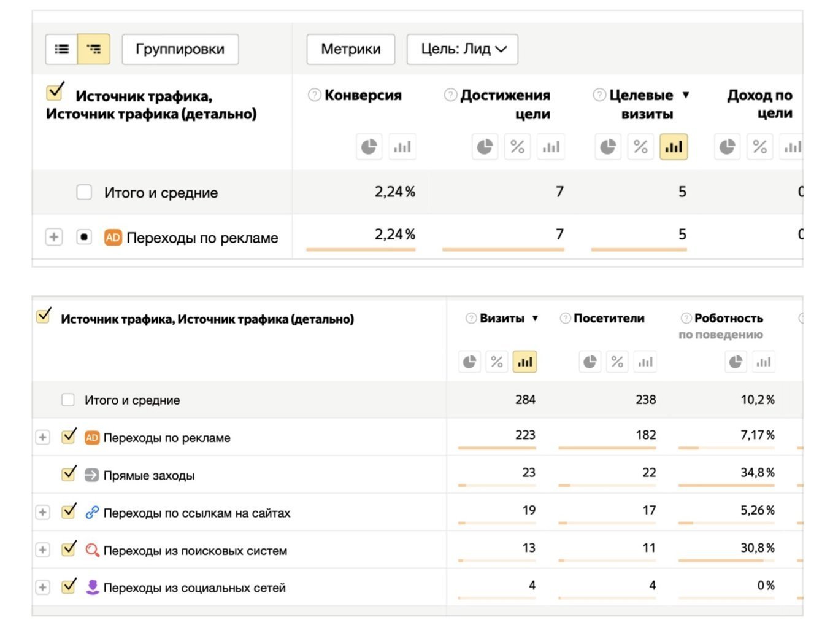822x633 pixels.
Task: Click percent icon under Посетители
Action: (x=616, y=362)
